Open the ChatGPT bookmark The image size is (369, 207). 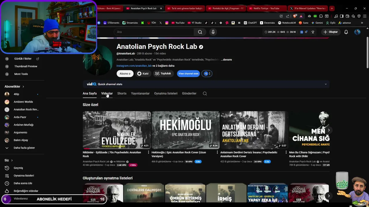tap(250, 23)
